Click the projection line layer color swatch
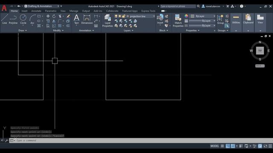 tap(128, 16)
